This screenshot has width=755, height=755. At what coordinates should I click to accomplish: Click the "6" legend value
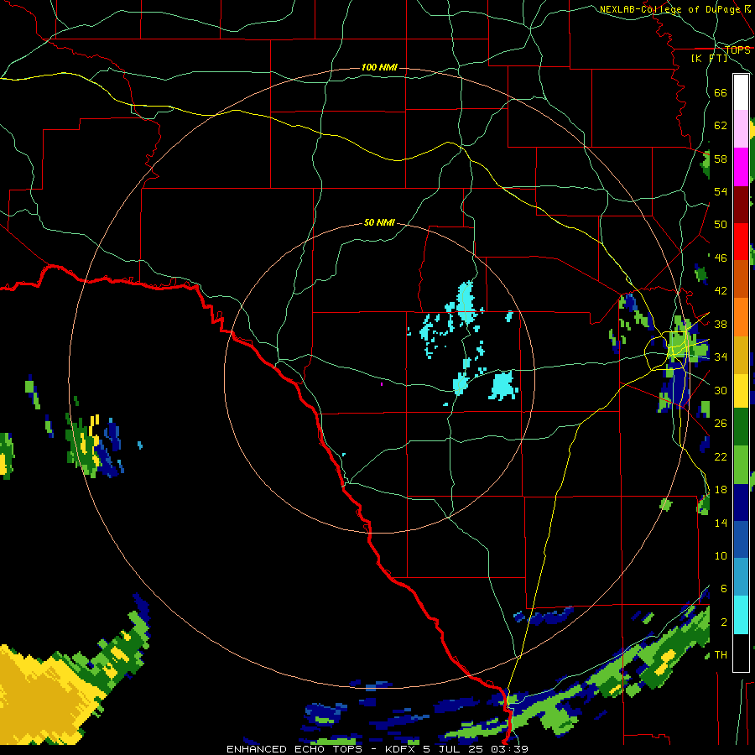[723, 589]
